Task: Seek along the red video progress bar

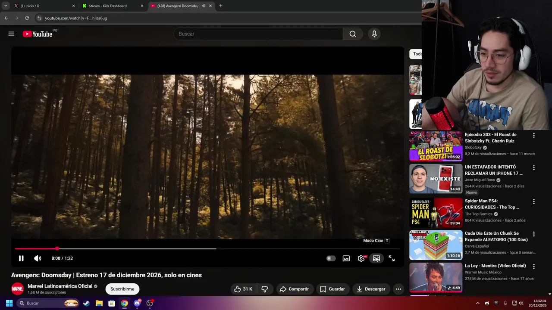Action: pyautogui.click(x=207, y=248)
